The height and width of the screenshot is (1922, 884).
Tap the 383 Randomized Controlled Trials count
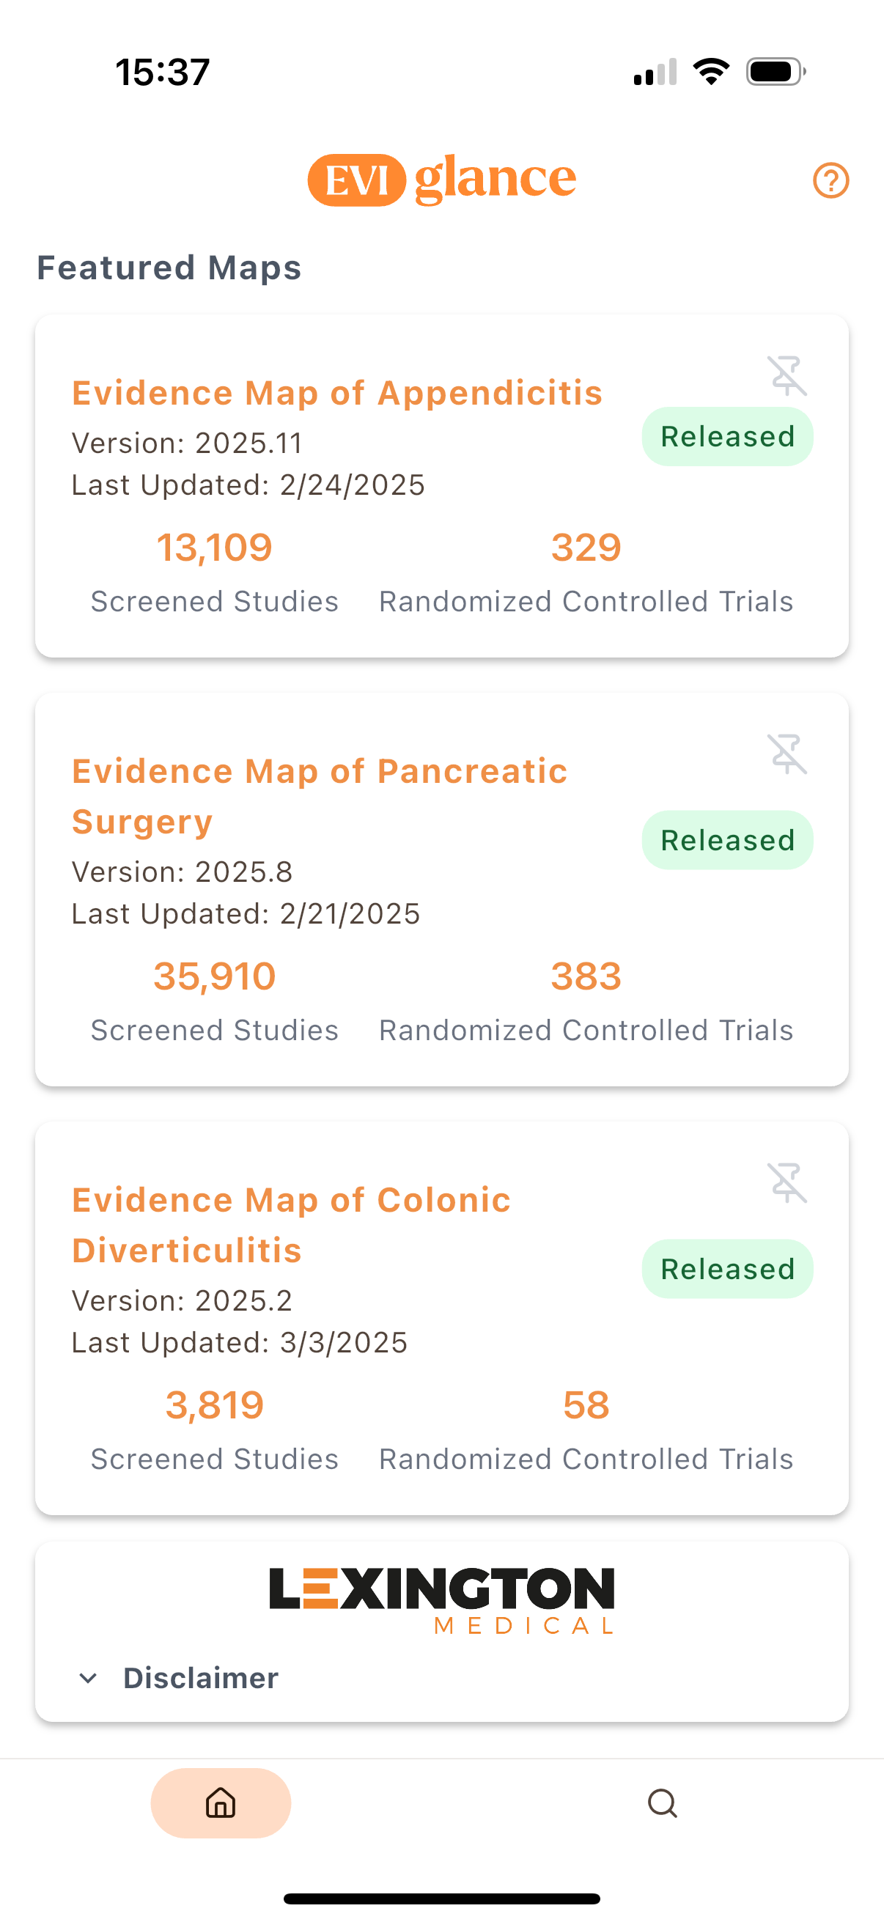pos(586,976)
